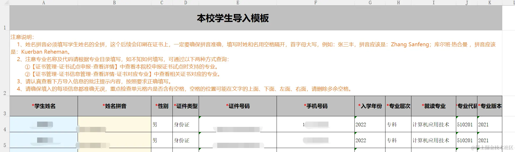The width and height of the screenshot is (515, 152).
Task: Select column H header
Action: 398,3
